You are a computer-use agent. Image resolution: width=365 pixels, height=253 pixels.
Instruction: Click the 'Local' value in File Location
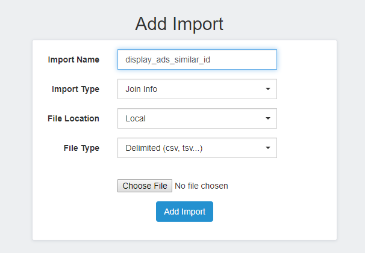[136, 118]
